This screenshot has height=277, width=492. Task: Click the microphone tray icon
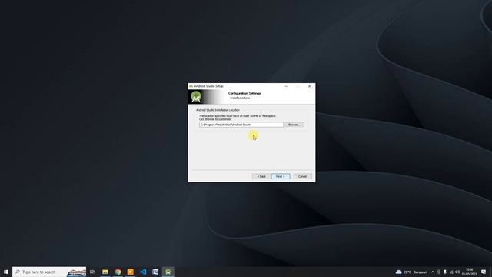click(x=445, y=272)
